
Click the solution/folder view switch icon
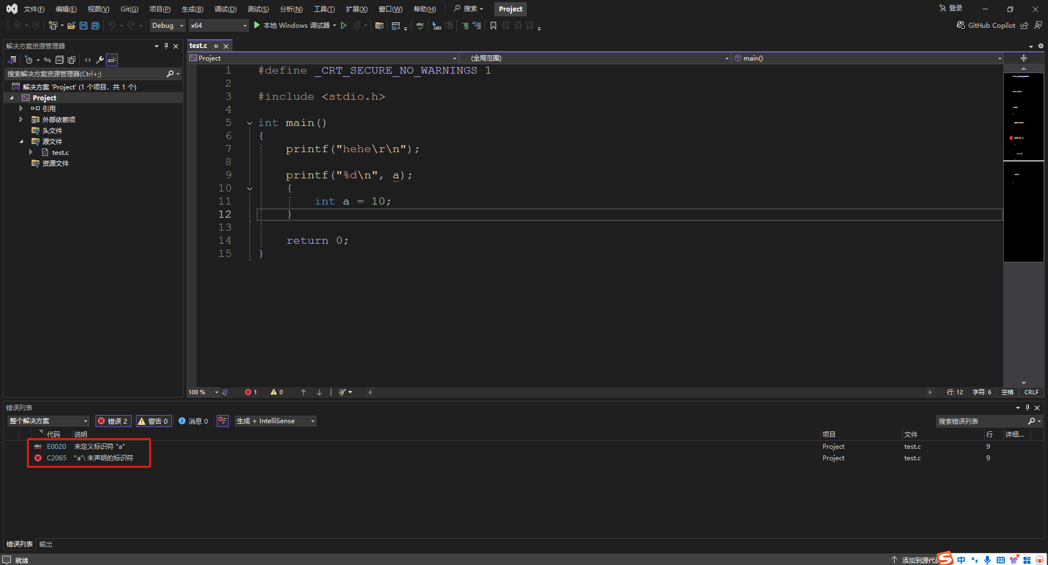12,60
